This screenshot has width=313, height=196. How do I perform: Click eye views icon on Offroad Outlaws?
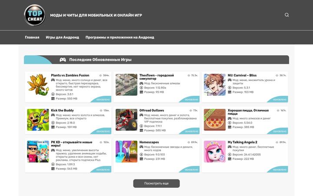click(x=191, y=110)
